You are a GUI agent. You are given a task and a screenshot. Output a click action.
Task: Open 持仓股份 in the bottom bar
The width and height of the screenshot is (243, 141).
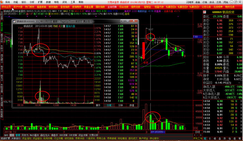tap(154, 139)
